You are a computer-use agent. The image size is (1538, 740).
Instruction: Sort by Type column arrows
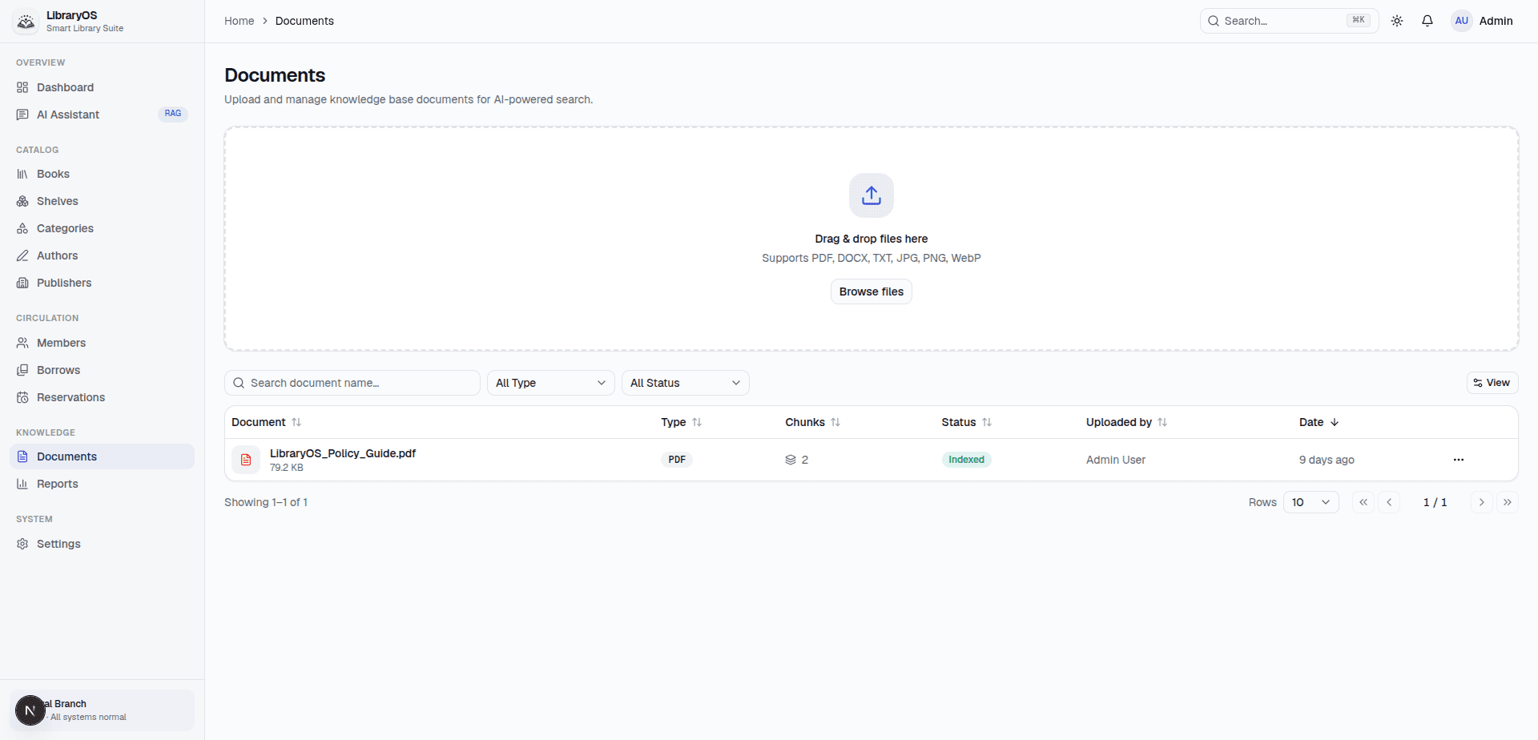pyautogui.click(x=697, y=422)
